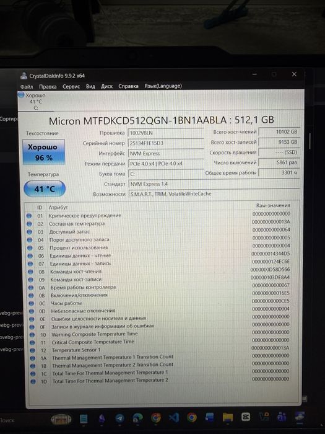Open the Вид menu

90,86
